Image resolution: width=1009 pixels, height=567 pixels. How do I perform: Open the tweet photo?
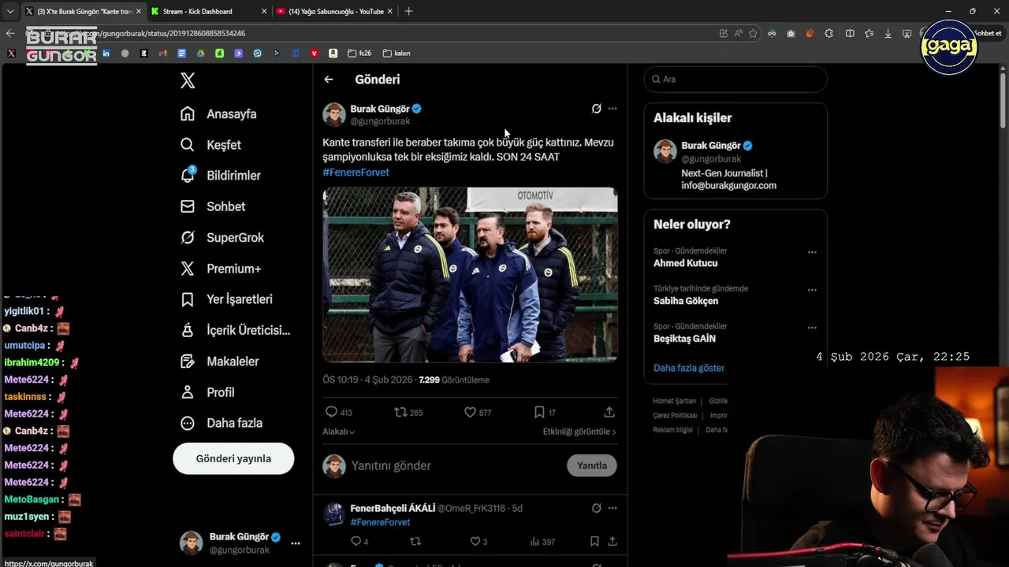coord(470,275)
